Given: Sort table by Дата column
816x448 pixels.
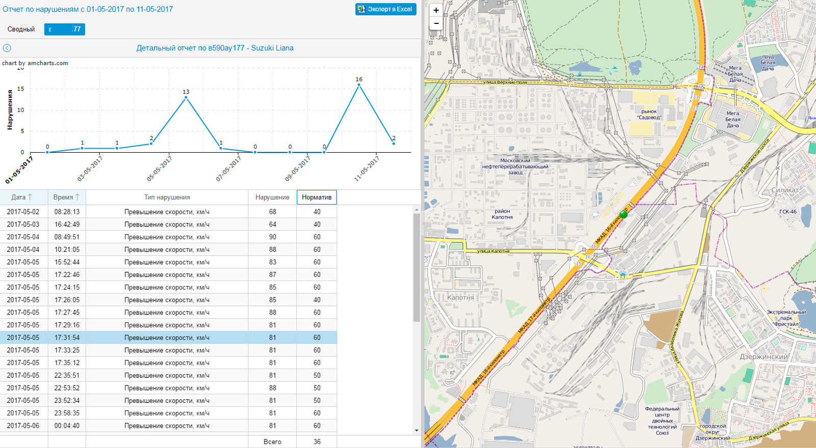Looking at the screenshot, I should [24, 197].
